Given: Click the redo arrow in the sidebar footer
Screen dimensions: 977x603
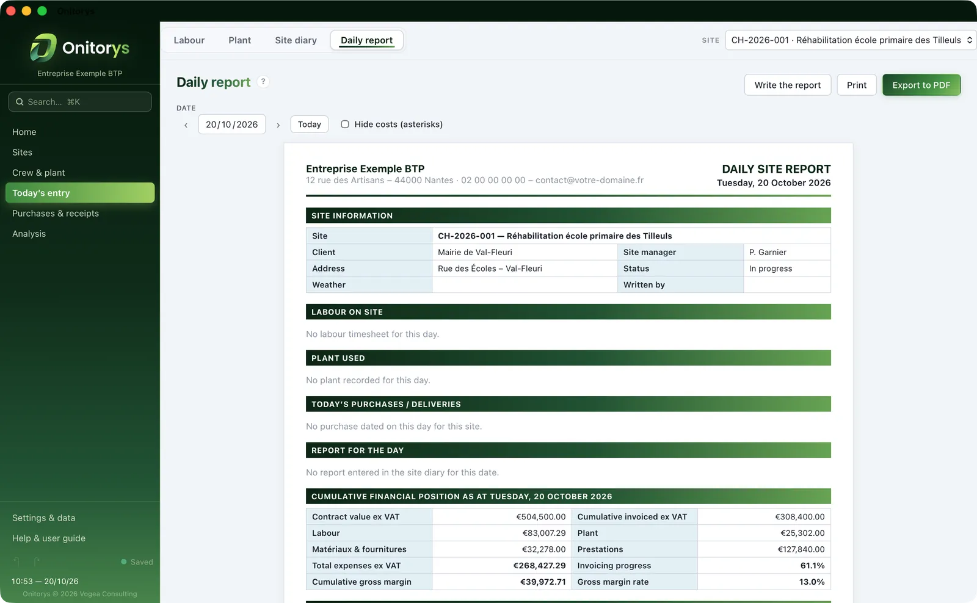Looking at the screenshot, I should coord(37,561).
